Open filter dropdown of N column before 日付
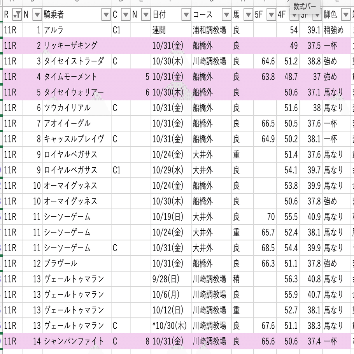Image resolution: width=354 pixels, height=354 pixels. point(146,15)
